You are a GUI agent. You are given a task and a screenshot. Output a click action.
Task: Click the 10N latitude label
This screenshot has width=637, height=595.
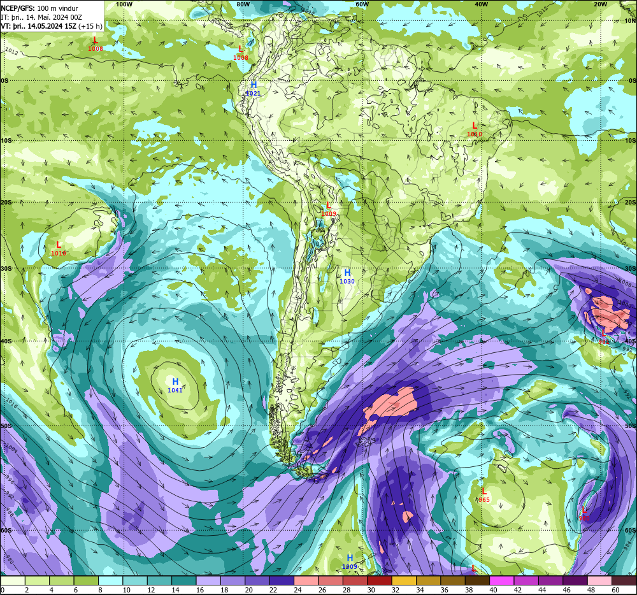coord(631,21)
